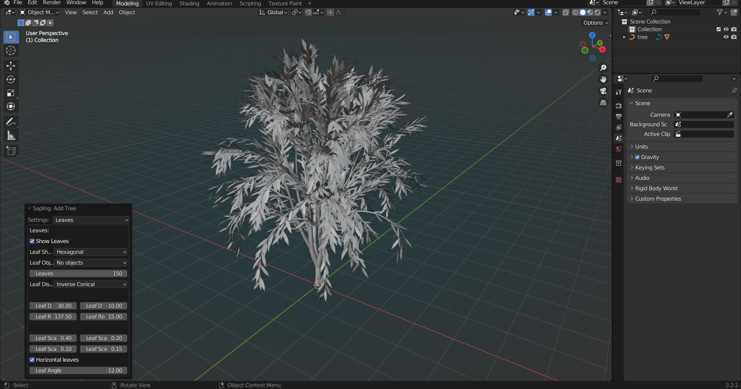Image resolution: width=741 pixels, height=389 pixels.
Task: Click the Outliner search field
Action: tap(675, 12)
